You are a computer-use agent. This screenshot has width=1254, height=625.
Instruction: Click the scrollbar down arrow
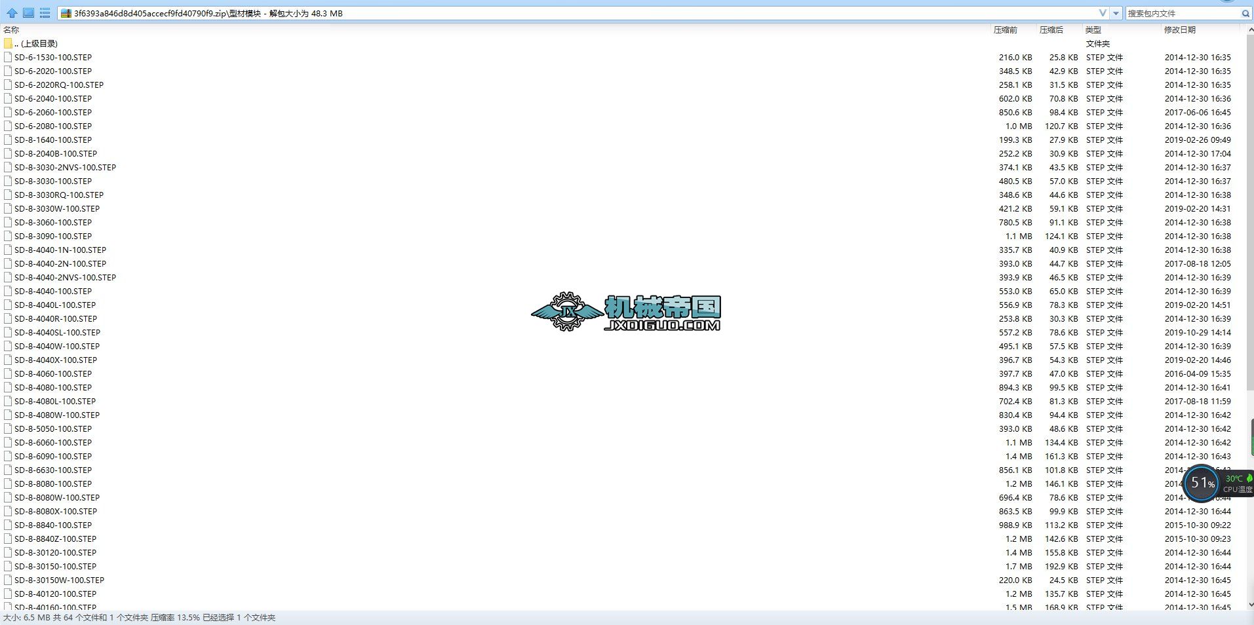click(1251, 605)
